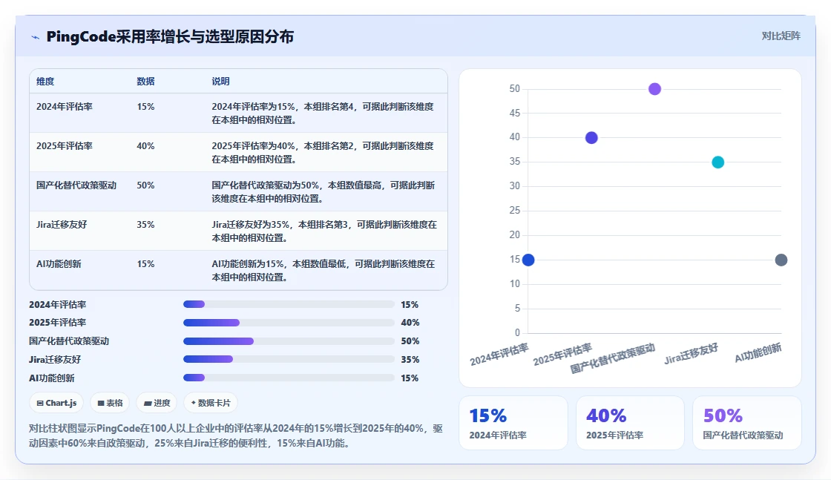Click x-axis label Jira迁移友好 in chart

click(691, 354)
